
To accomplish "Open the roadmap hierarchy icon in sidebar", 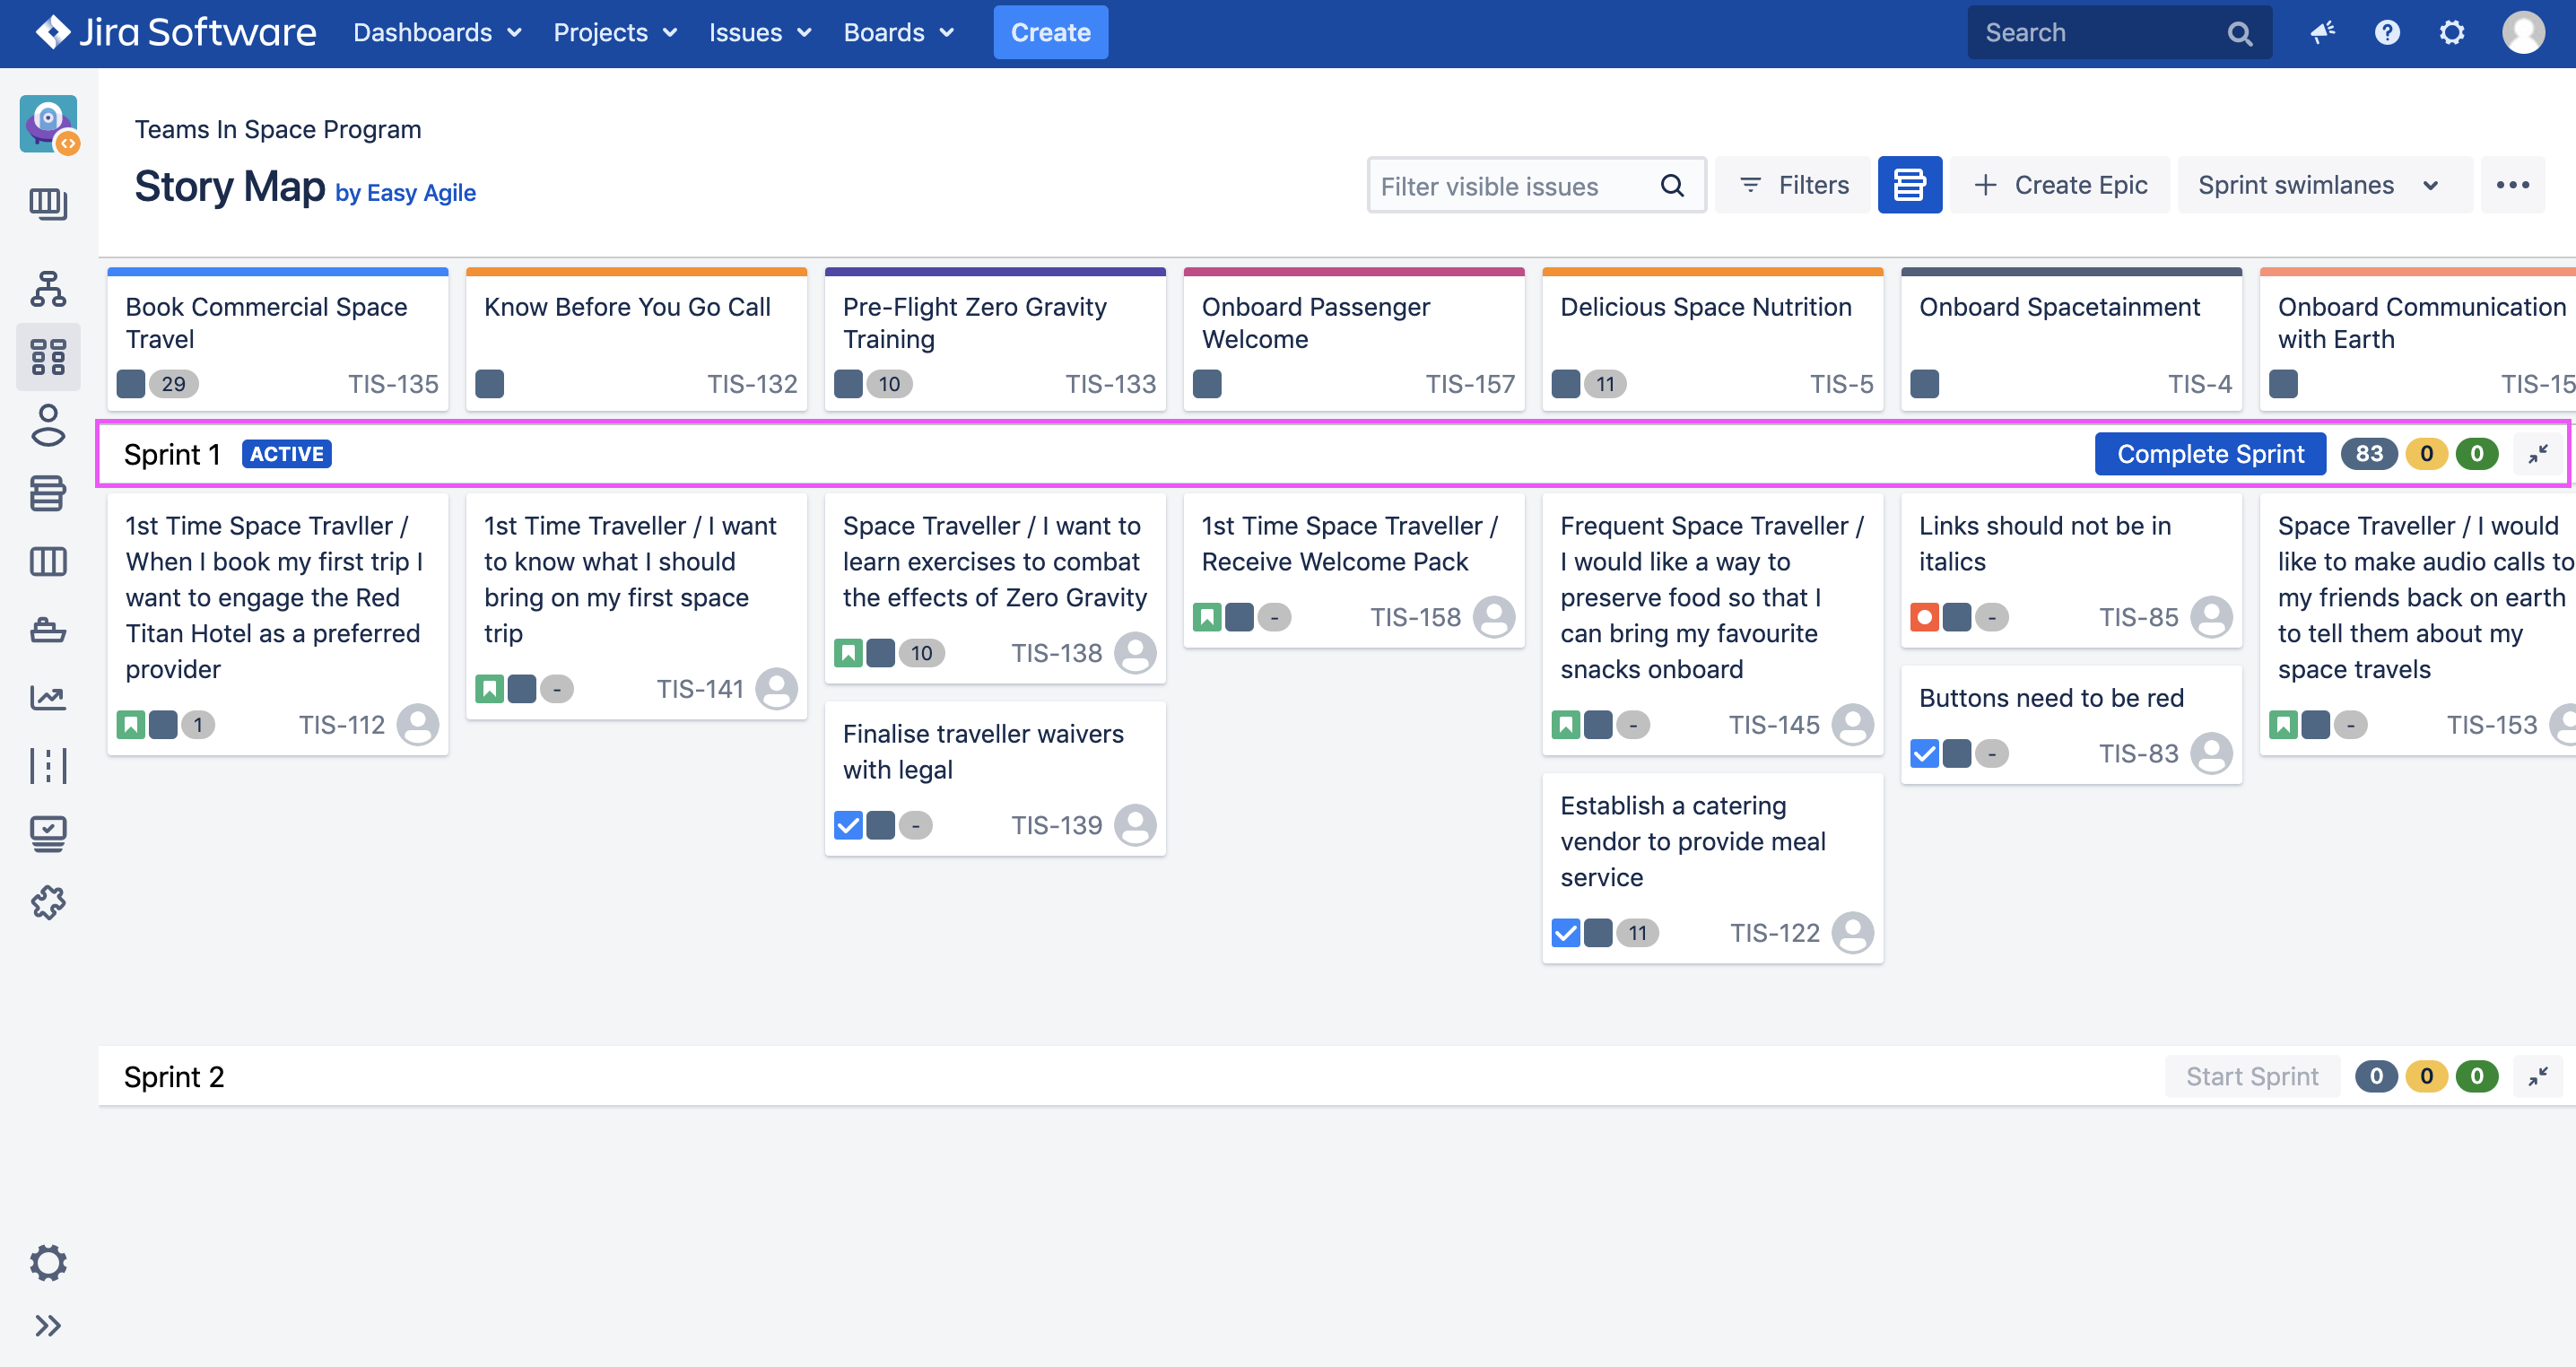I will click(48, 289).
